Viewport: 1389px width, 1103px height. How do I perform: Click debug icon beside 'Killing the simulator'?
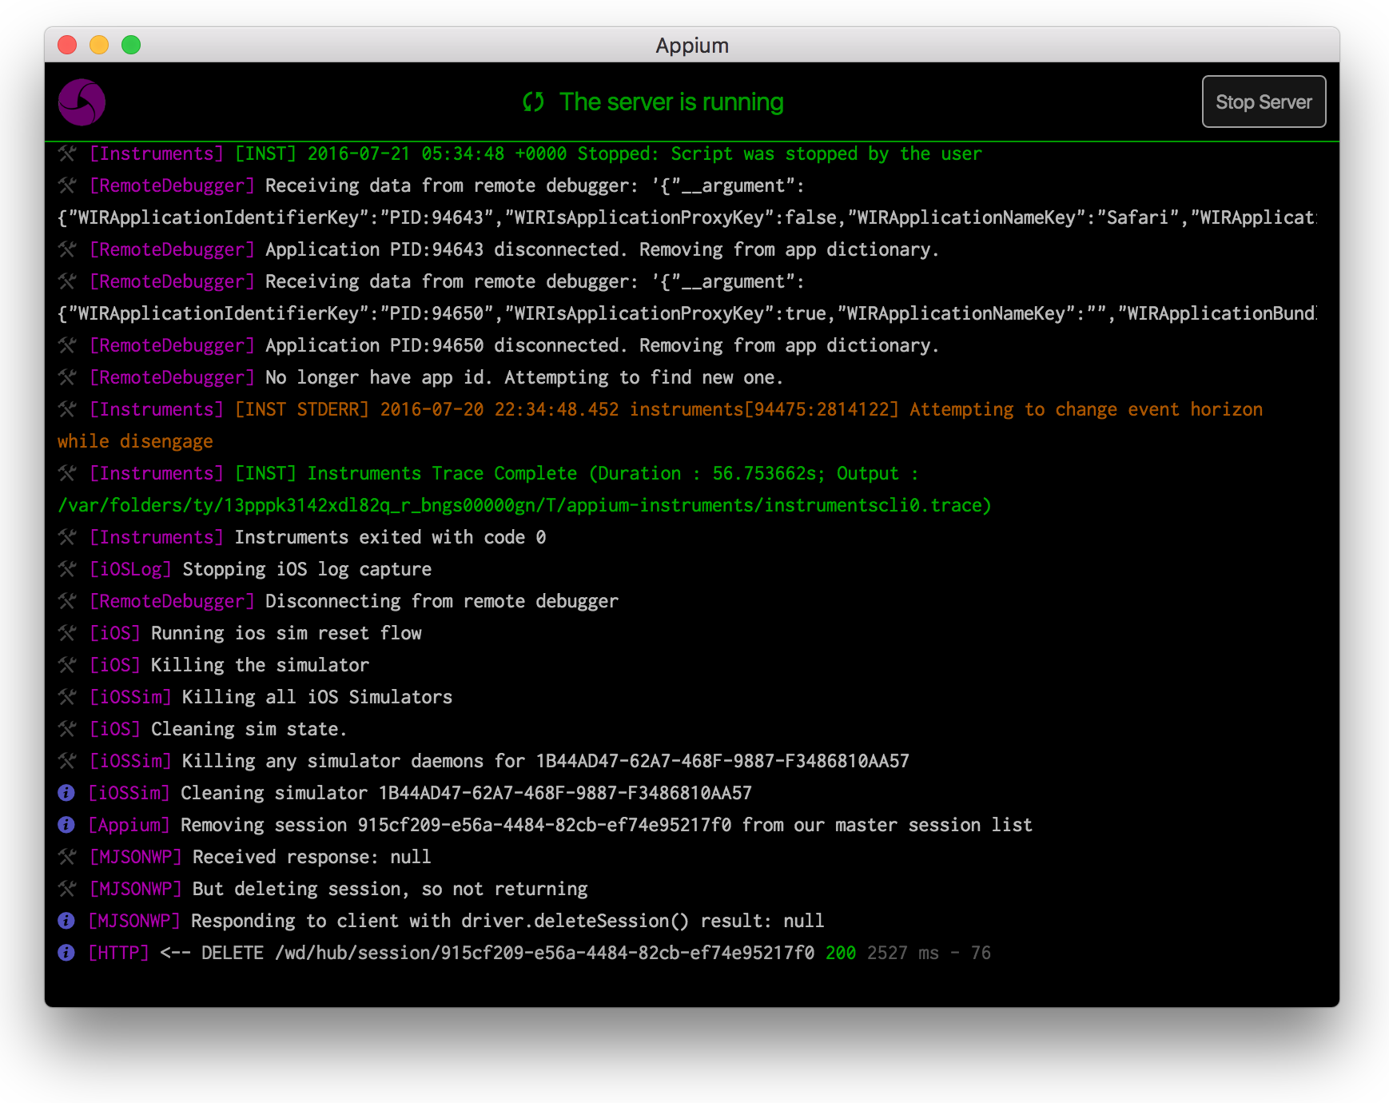point(67,665)
